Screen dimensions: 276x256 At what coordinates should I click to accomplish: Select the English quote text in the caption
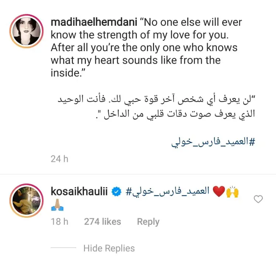click(146, 47)
